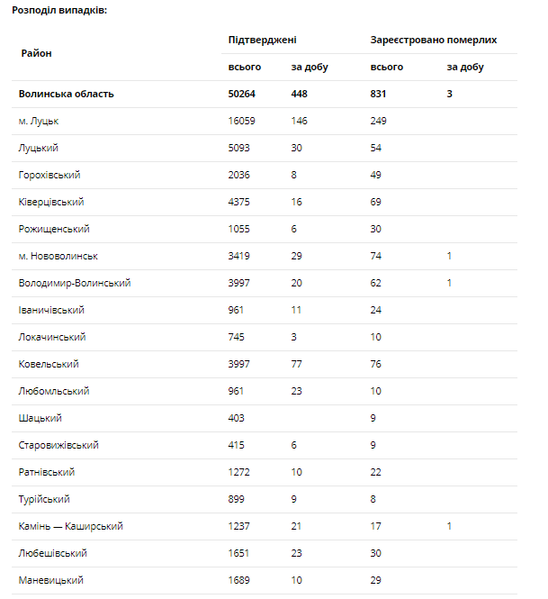The width and height of the screenshot is (548, 599).
Task: Click the 'Розподіл випадків:' heading
Action: pos(58,9)
